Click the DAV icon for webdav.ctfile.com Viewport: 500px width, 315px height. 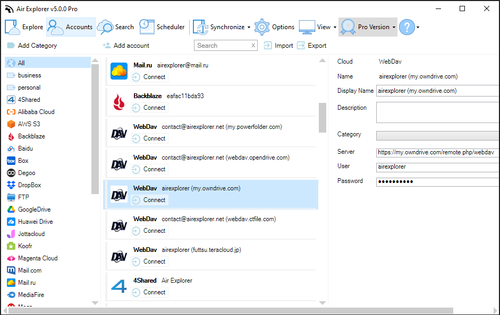click(x=119, y=226)
